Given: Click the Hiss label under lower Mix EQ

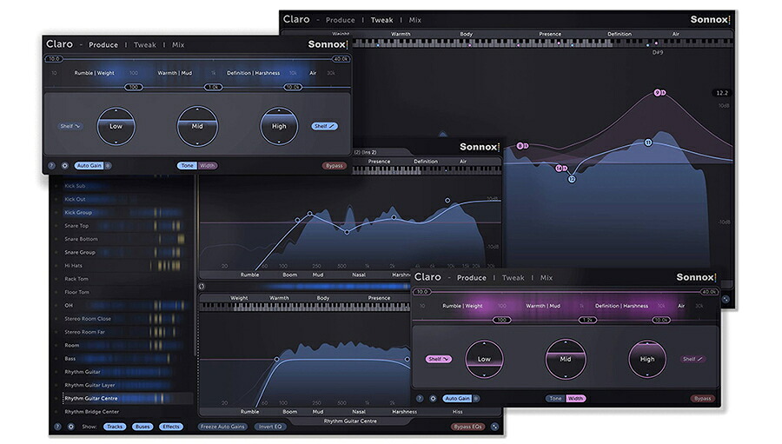Looking at the screenshot, I should pyautogui.click(x=457, y=412).
